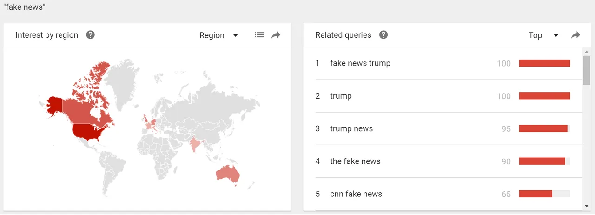The height and width of the screenshot is (215, 595).
Task: Select 'the fake news' query row
Action: [x=443, y=161]
